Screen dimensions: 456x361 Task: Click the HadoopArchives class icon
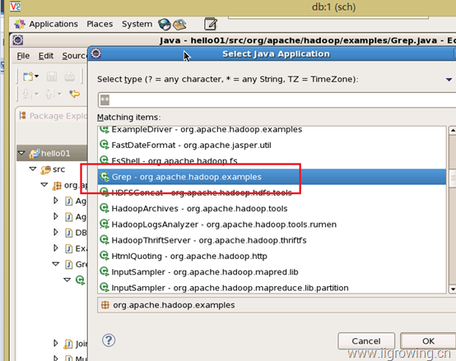coord(105,208)
